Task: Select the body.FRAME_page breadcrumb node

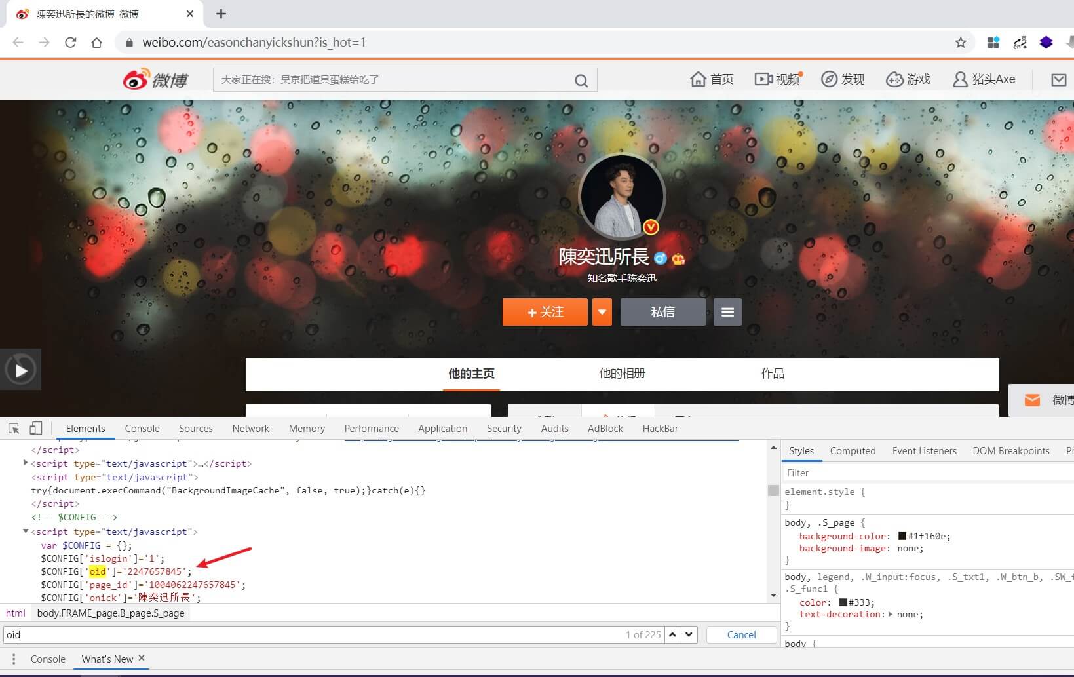Action: 111,613
